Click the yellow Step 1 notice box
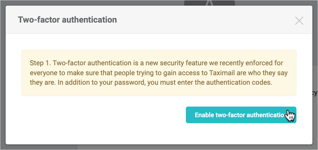Image resolution: width=318 pixels, height=150 pixels. coord(159,73)
